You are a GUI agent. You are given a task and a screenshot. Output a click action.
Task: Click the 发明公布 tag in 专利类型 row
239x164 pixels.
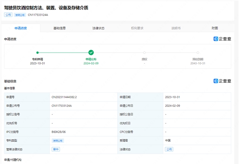click(58, 141)
